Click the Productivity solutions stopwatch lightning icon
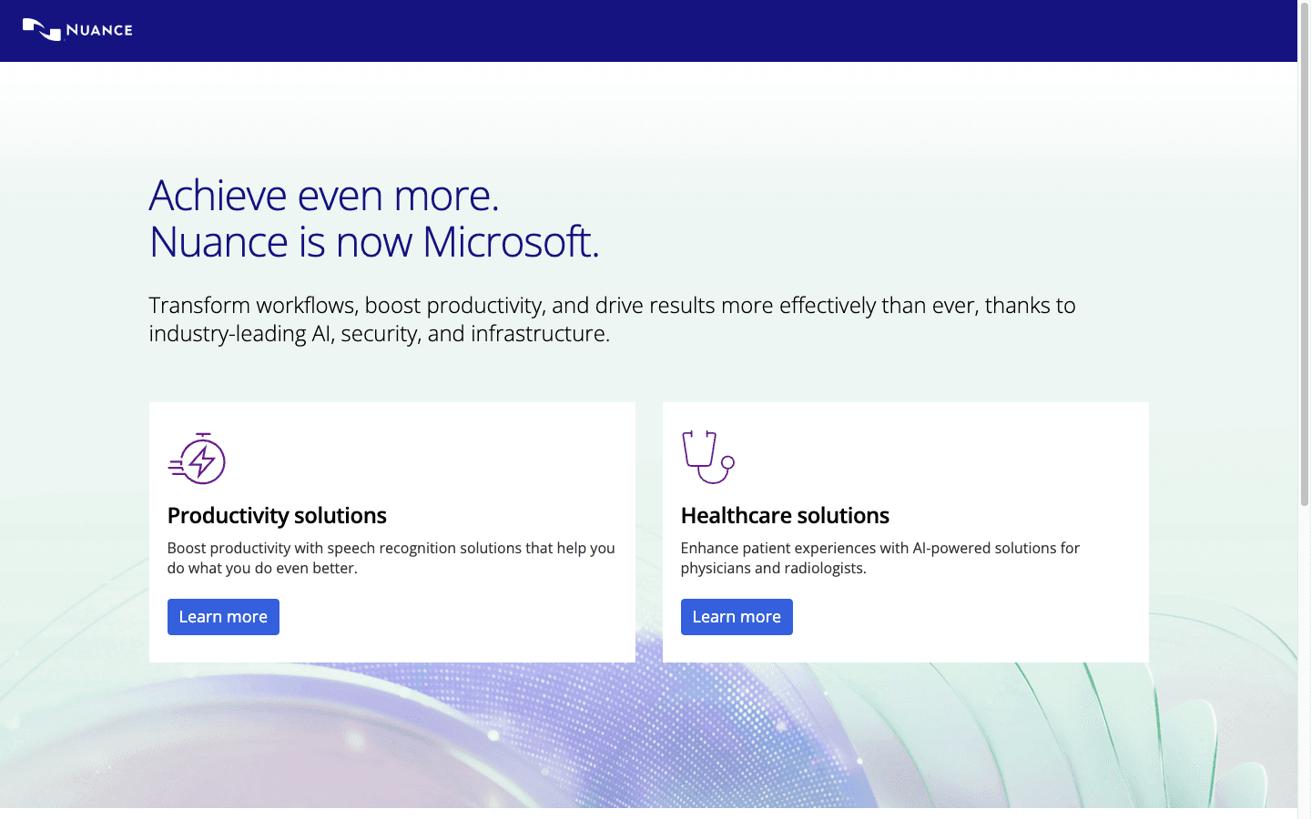The width and height of the screenshot is (1311, 819). point(197,458)
